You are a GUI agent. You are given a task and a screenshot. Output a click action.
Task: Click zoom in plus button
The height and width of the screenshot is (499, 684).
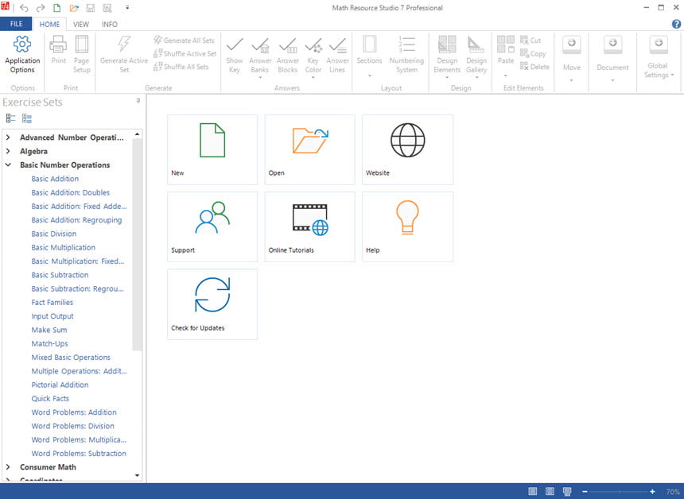click(652, 492)
